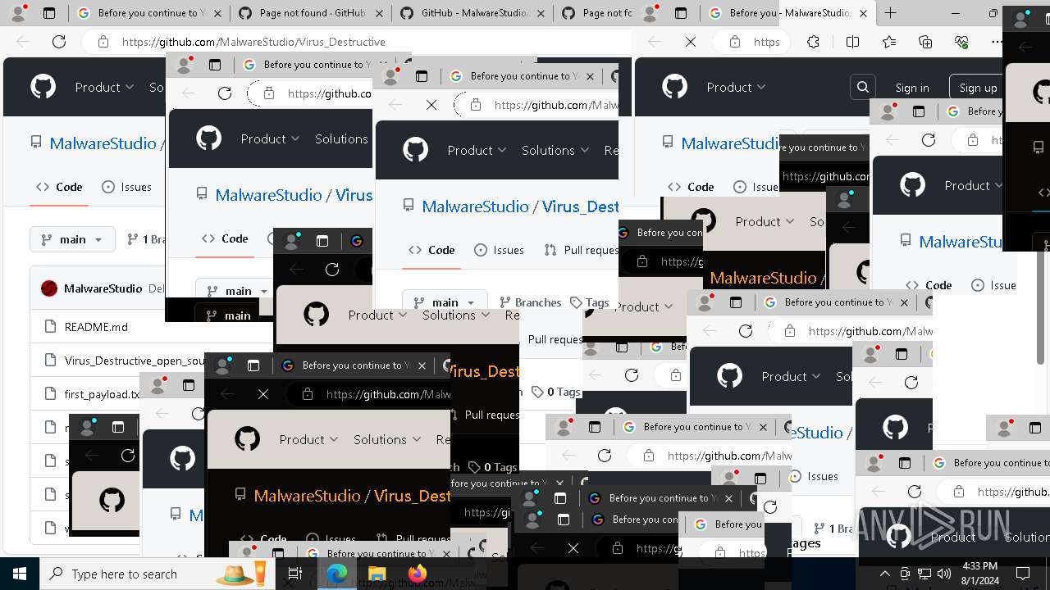This screenshot has height=590, width=1050.
Task: Click the red MalwareStudio avatar in the commit row
Action: pos(49,288)
